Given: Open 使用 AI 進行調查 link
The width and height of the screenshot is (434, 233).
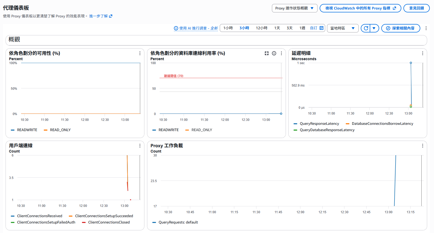Looking at the screenshot, I should [198, 28].
